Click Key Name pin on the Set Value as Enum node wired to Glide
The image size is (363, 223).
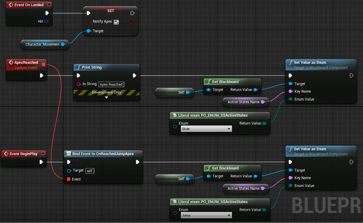coord(291,91)
